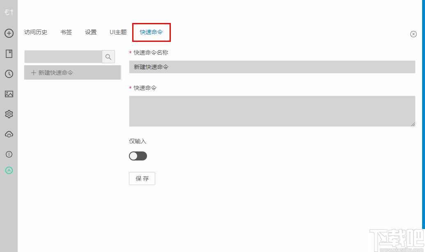Open settings via the gear icon

coord(9,114)
